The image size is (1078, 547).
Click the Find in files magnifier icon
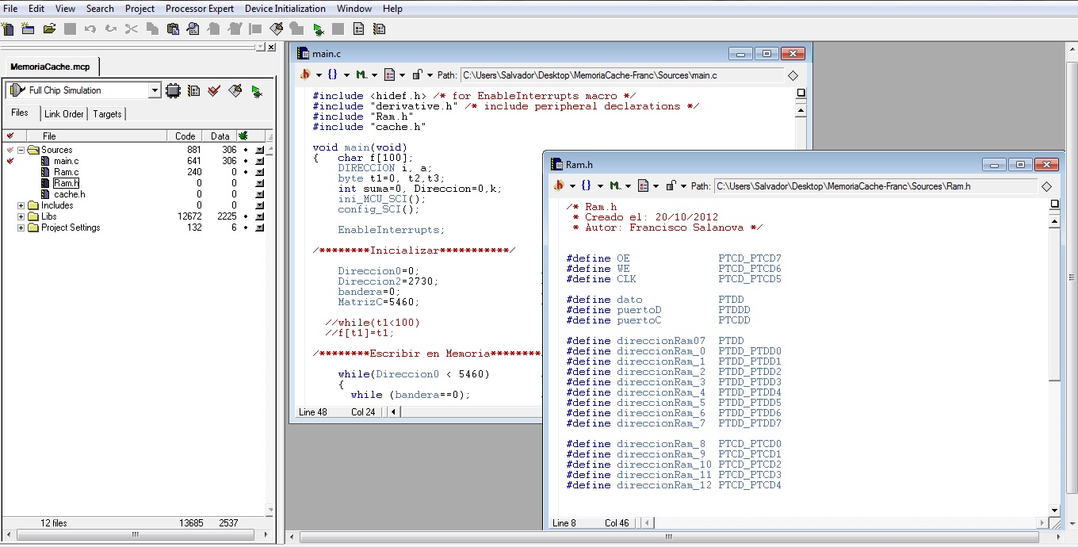pyautogui.click(x=193, y=29)
